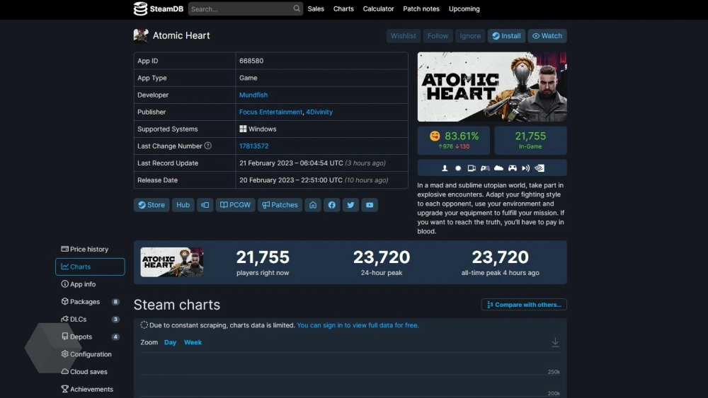Click the Mundfish developer link
Screen dimensions: 708x398
point(253,95)
